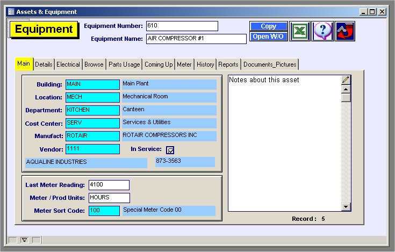The width and height of the screenshot is (395, 252).
Task: Click the Equipment Number field
Action: pos(182,26)
